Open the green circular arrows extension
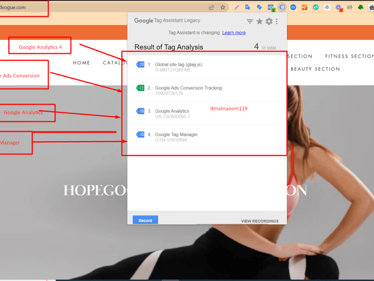Screen dimensions: 374x281 316,7
